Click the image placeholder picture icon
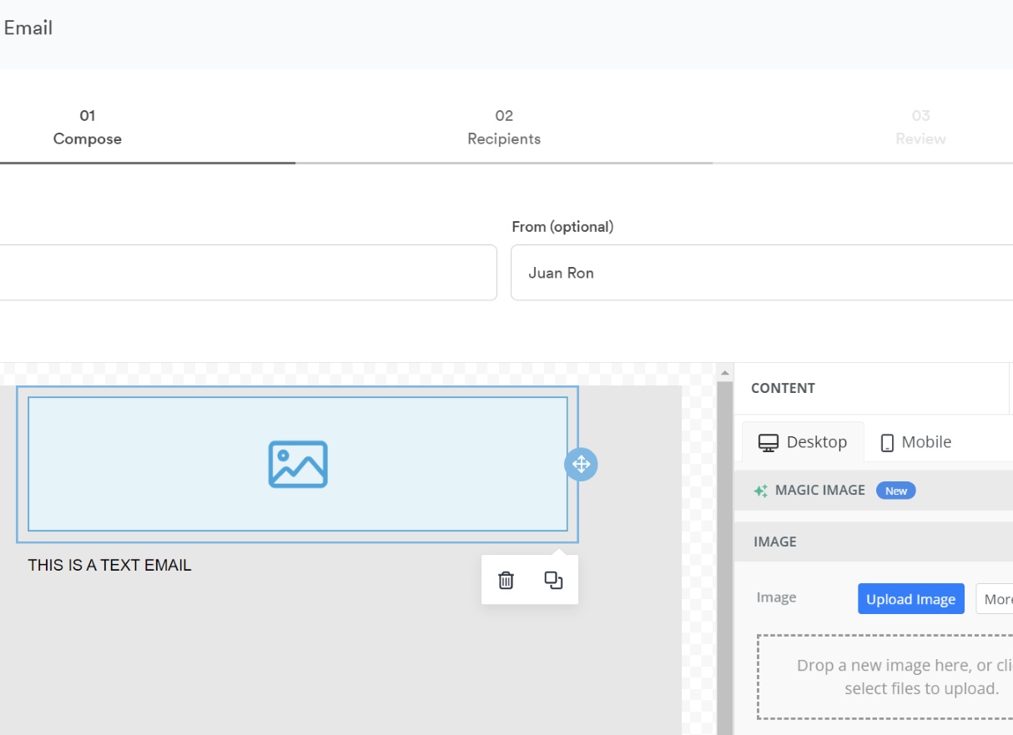This screenshot has width=1013, height=735. click(298, 464)
